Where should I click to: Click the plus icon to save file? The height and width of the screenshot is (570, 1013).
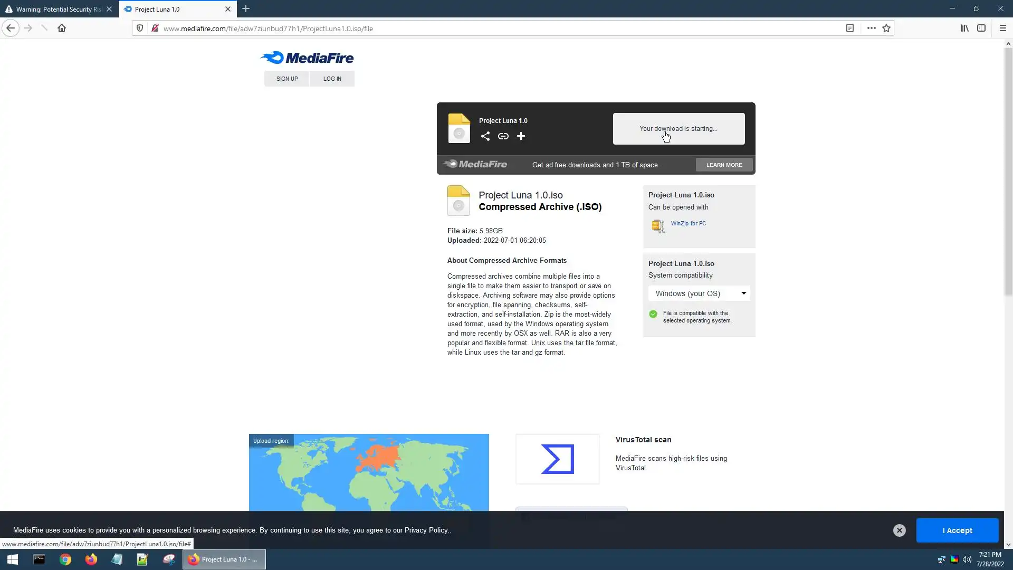click(521, 136)
